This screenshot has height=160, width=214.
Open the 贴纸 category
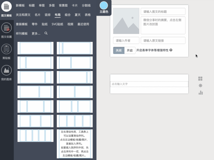[x=44, y=24]
